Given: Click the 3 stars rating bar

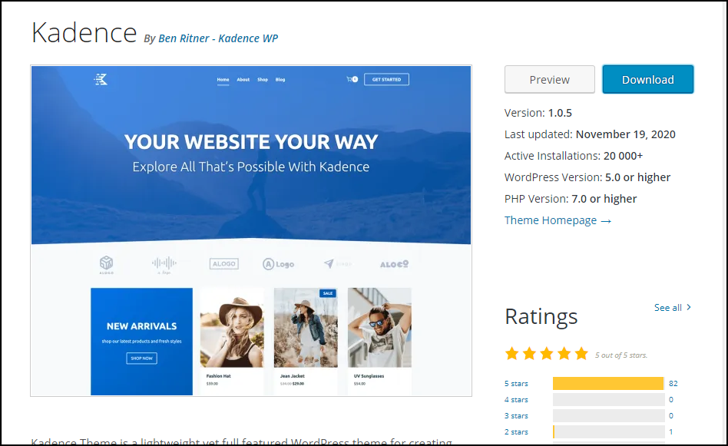Looking at the screenshot, I should point(608,416).
